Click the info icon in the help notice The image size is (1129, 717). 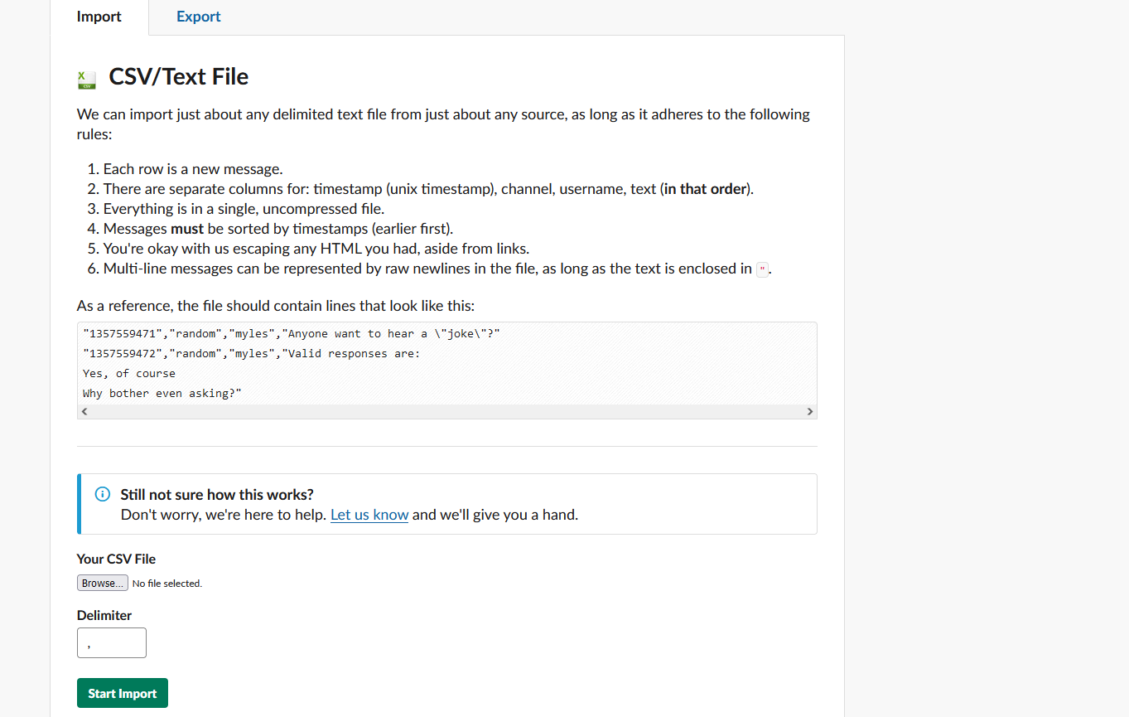point(103,495)
